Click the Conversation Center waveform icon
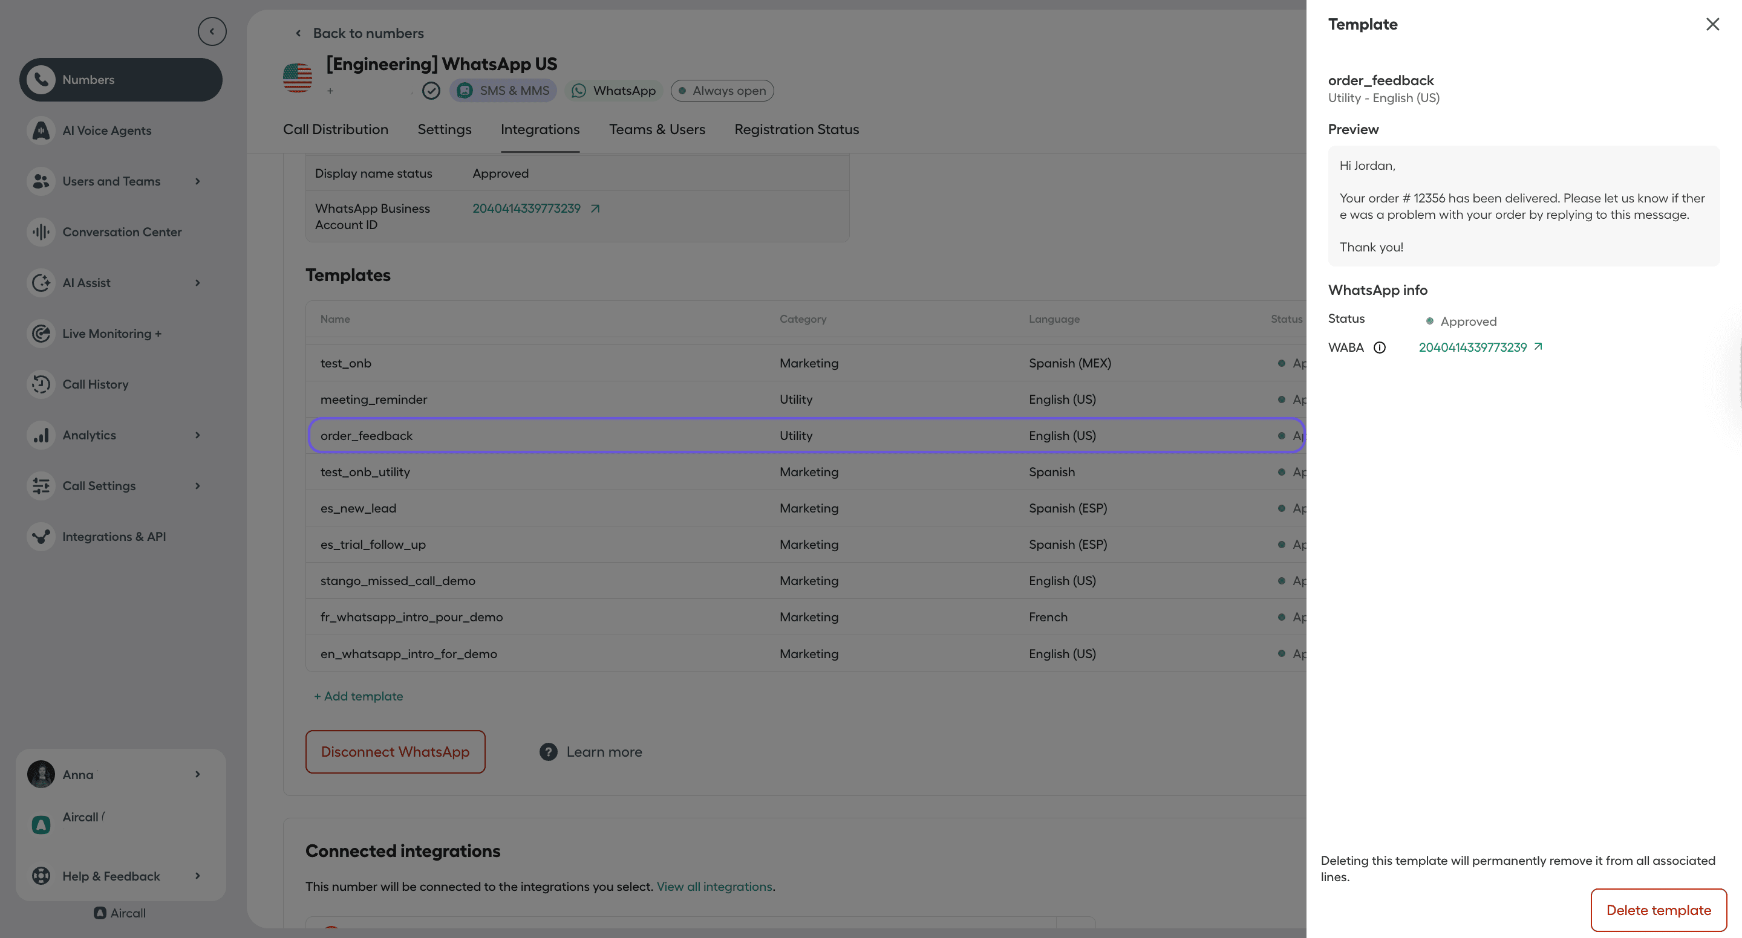This screenshot has width=1742, height=938. click(x=41, y=232)
